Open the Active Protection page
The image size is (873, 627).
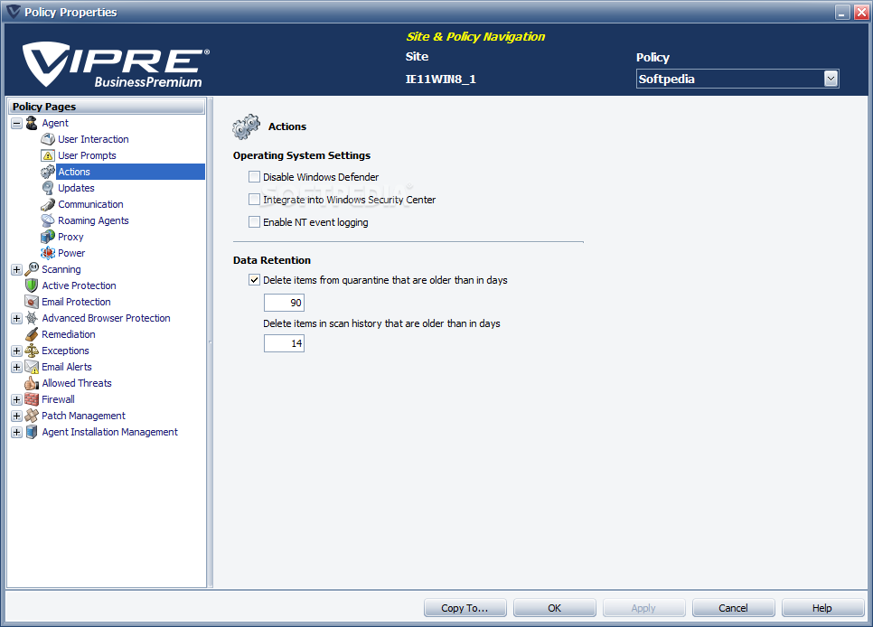pyautogui.click(x=79, y=285)
